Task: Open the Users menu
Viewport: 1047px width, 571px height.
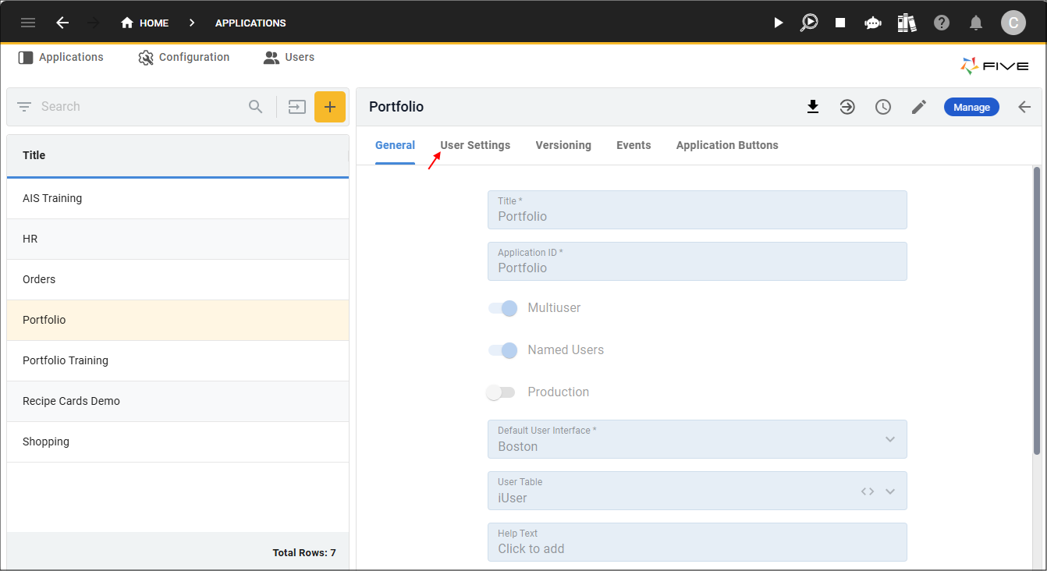Action: 289,57
